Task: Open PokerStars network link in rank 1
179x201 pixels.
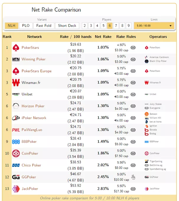Action: click(30, 48)
